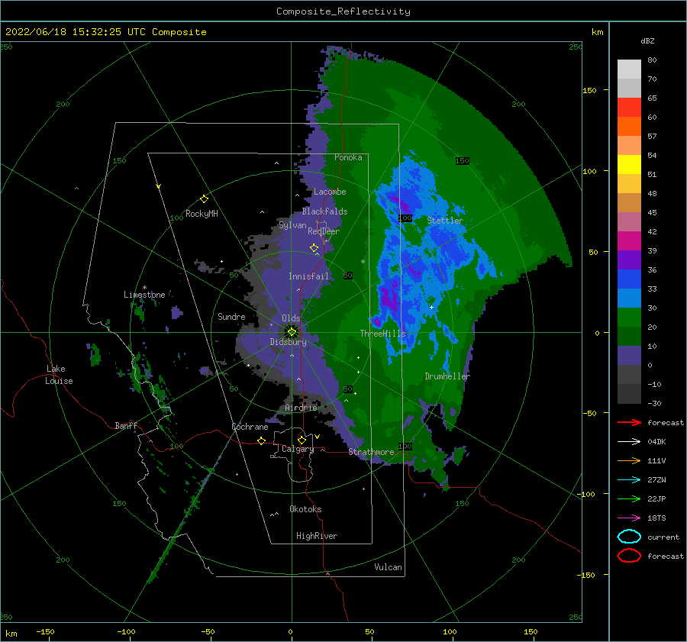
Task: Click the Sundre town label
Action: (x=231, y=316)
